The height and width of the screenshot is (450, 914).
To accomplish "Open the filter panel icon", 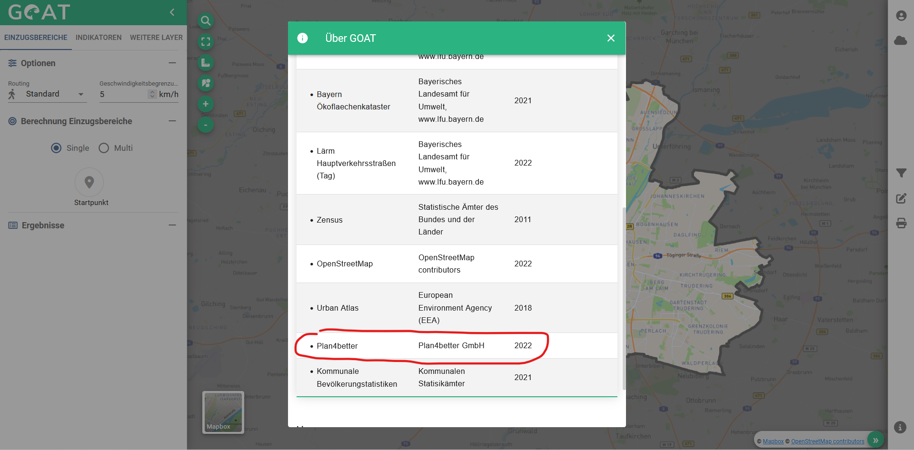I will click(x=901, y=173).
